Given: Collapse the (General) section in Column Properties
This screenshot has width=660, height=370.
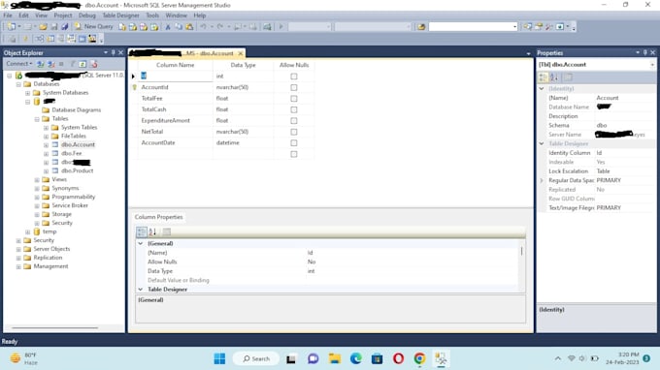Looking at the screenshot, I should [x=141, y=243].
